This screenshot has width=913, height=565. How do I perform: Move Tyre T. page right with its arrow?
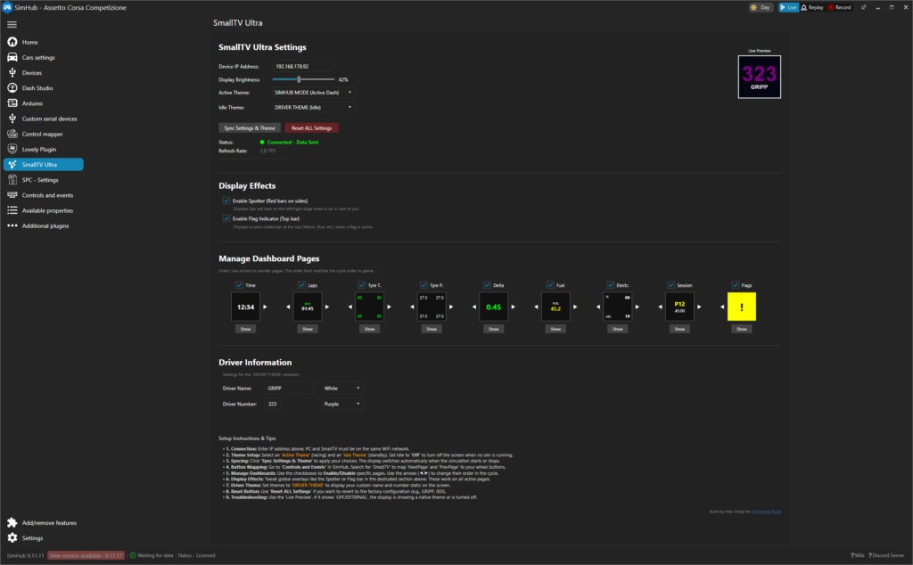389,307
